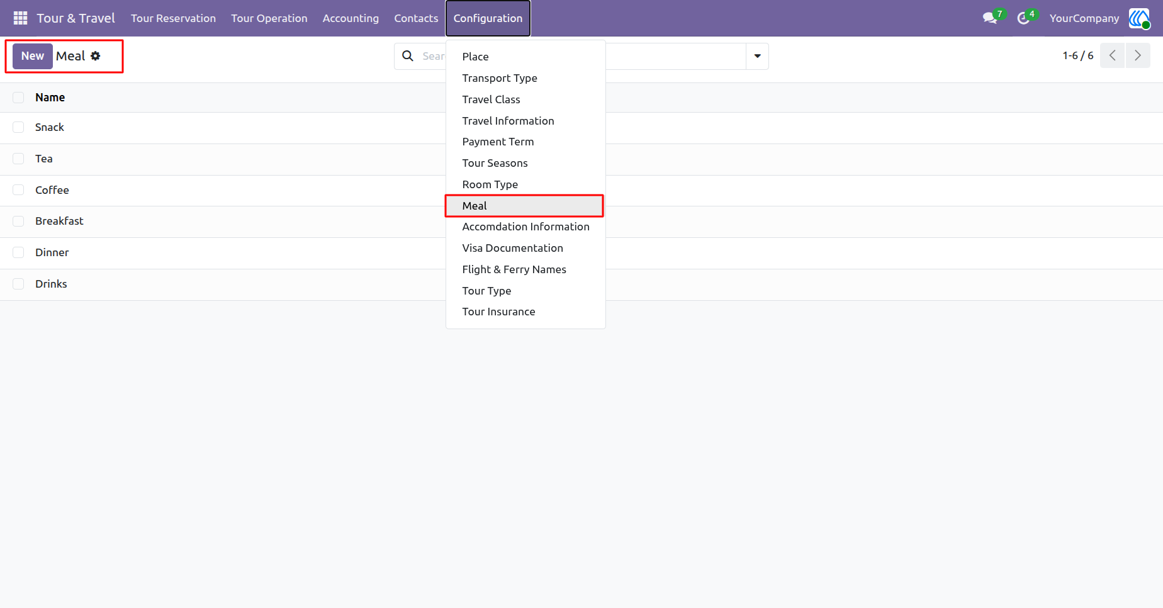Check the Snack row checkbox
This screenshot has height=608, width=1163.
click(18, 127)
